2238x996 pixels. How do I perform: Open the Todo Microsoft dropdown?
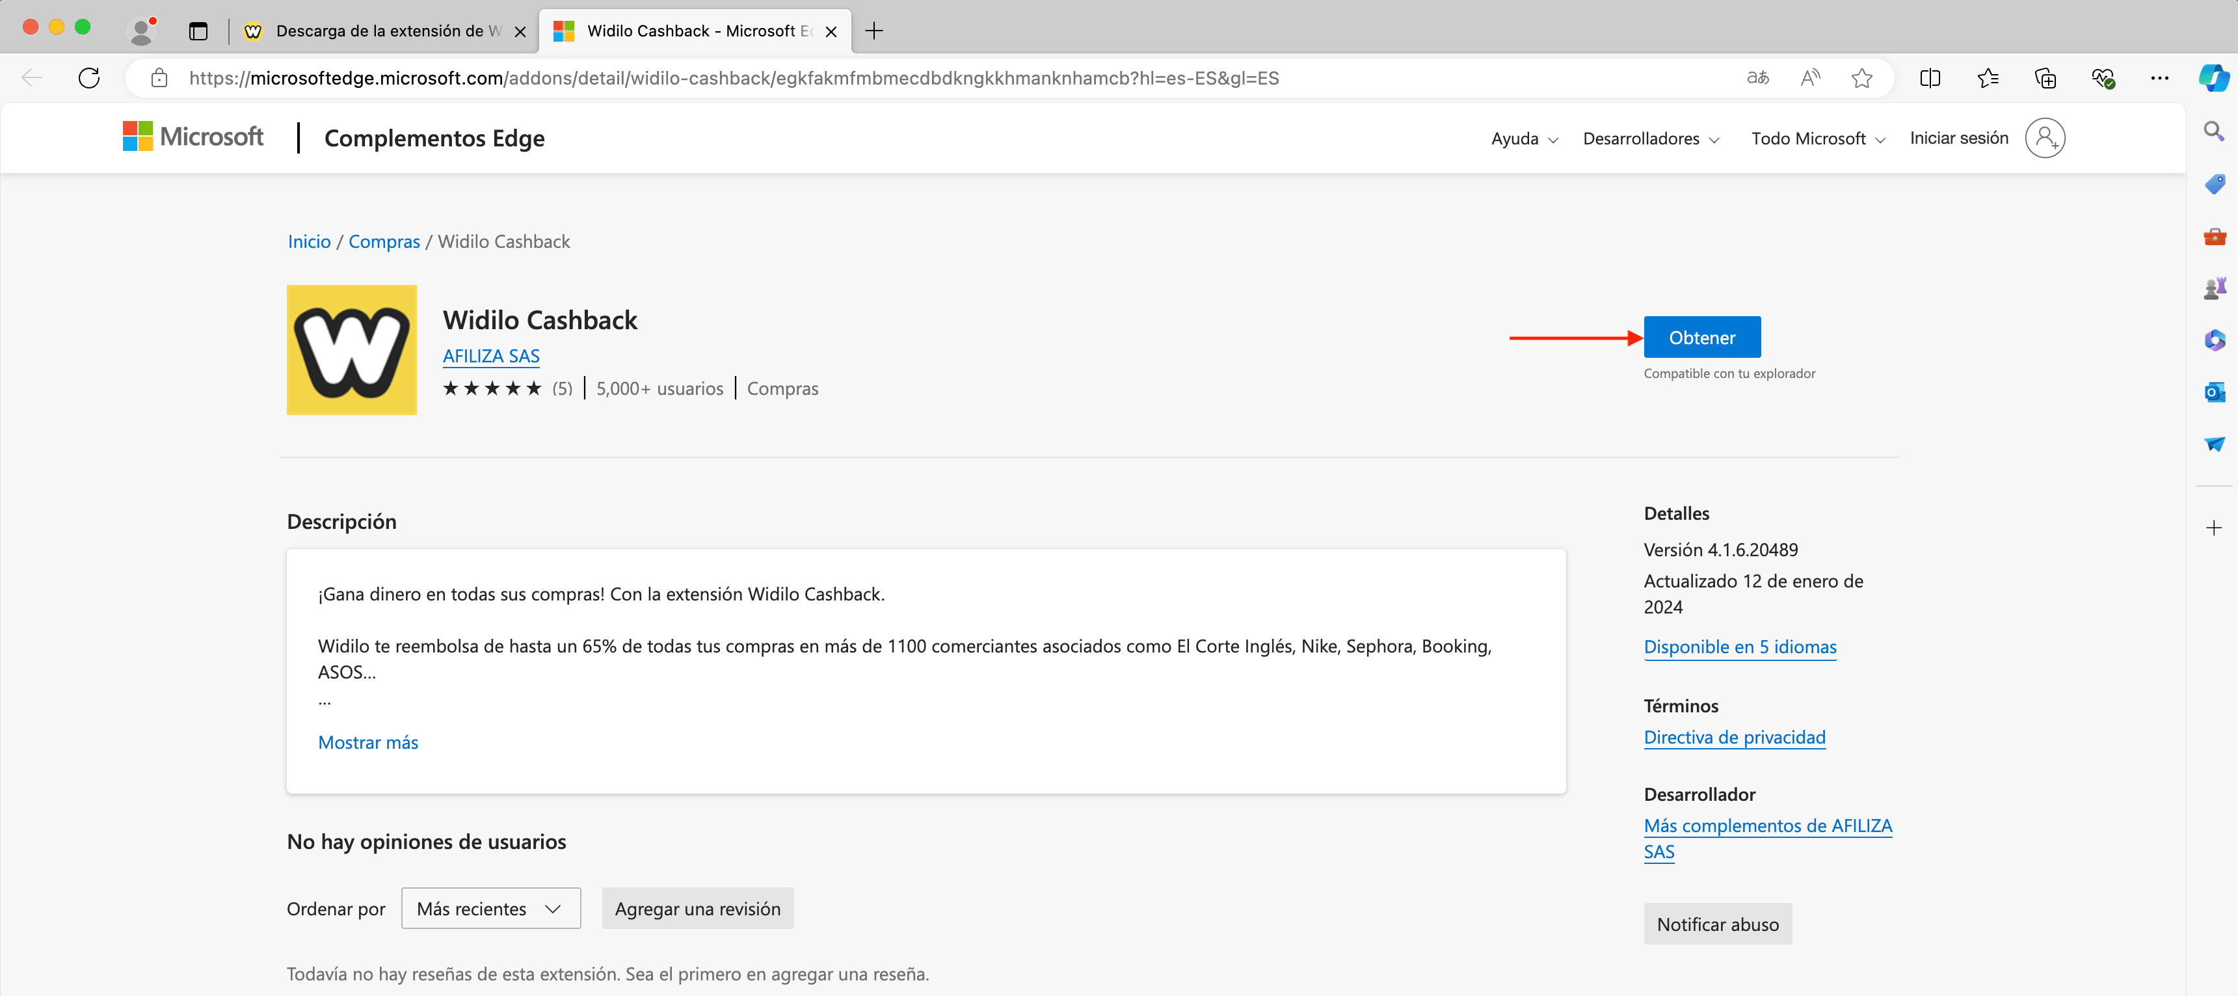[x=1817, y=138]
